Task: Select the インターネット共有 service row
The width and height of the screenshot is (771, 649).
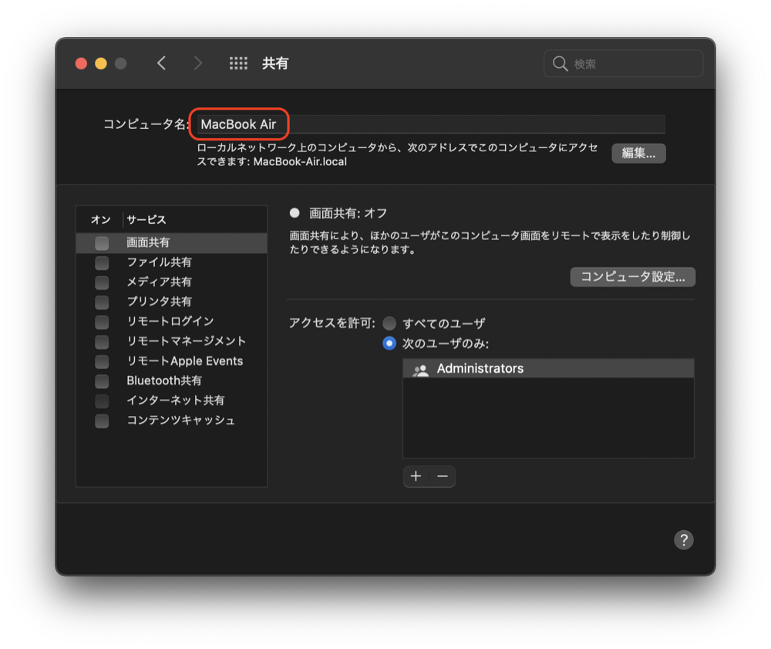Action: [x=172, y=401]
